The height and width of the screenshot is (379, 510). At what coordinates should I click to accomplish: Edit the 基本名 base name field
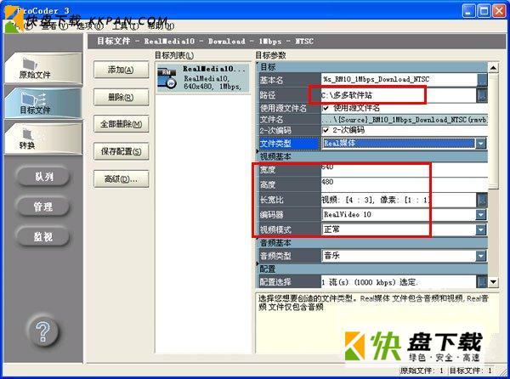399,79
